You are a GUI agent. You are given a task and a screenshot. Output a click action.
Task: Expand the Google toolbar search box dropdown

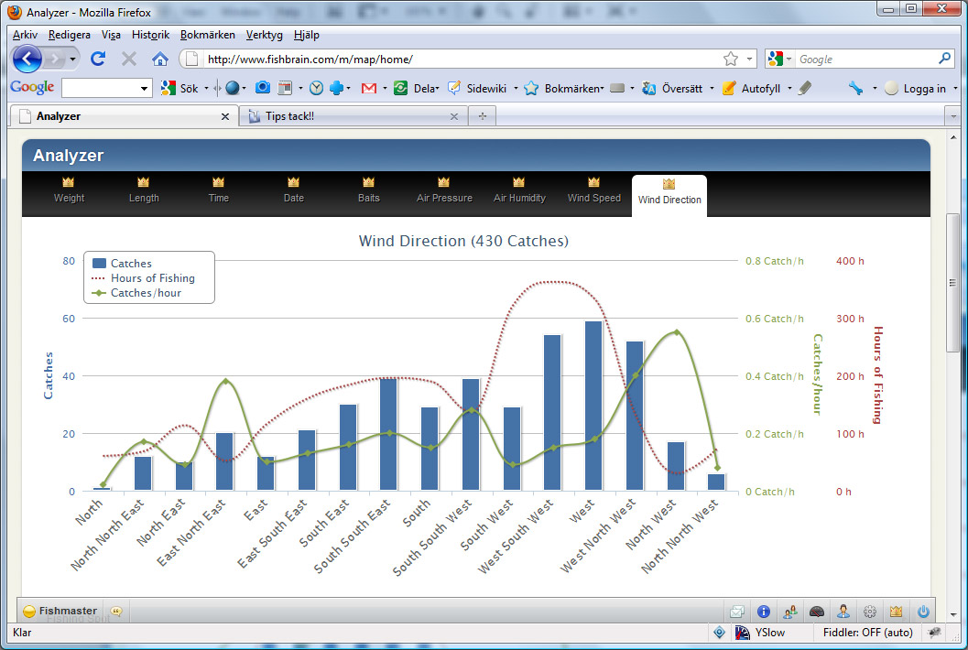[x=144, y=89]
